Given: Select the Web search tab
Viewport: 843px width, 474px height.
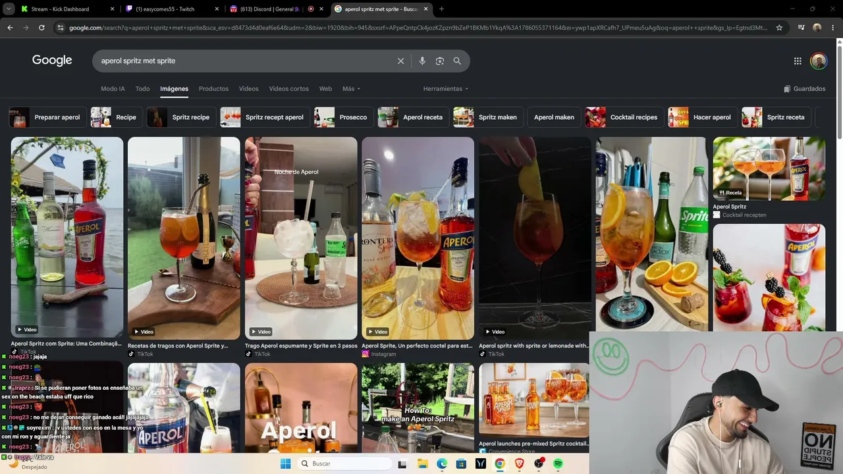Looking at the screenshot, I should [x=325, y=89].
